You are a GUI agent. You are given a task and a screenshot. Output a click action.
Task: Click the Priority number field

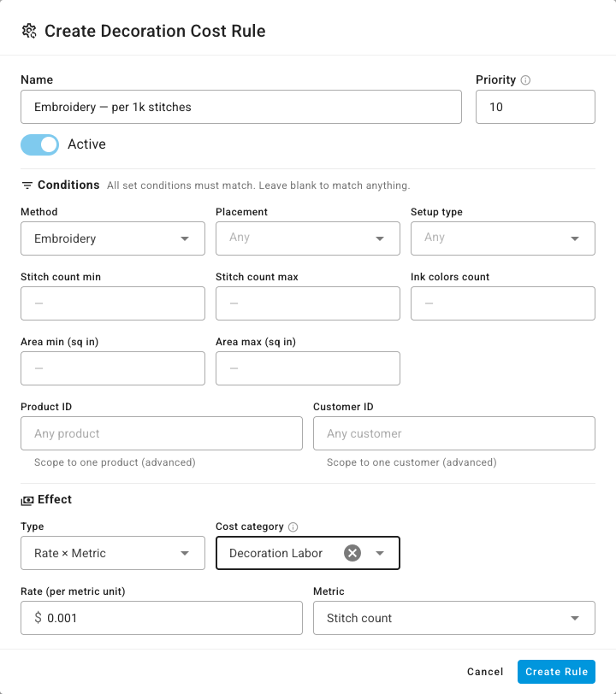tap(536, 107)
